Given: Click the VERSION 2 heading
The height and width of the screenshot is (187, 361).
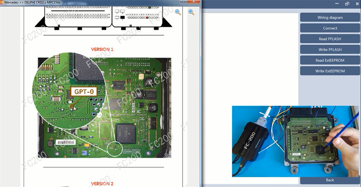Looking at the screenshot, I should coord(102,184).
